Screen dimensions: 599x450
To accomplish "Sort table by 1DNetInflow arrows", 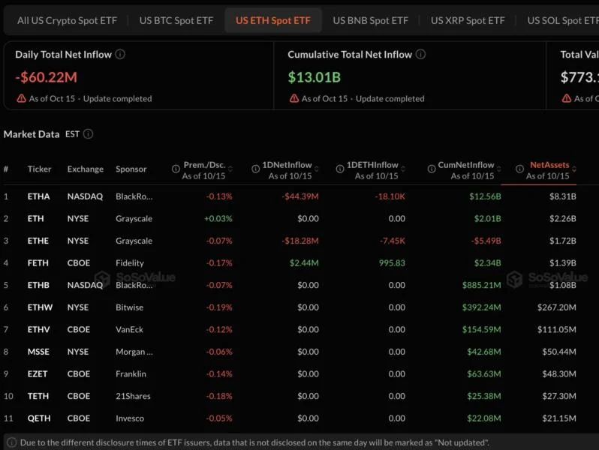I will click(317, 169).
